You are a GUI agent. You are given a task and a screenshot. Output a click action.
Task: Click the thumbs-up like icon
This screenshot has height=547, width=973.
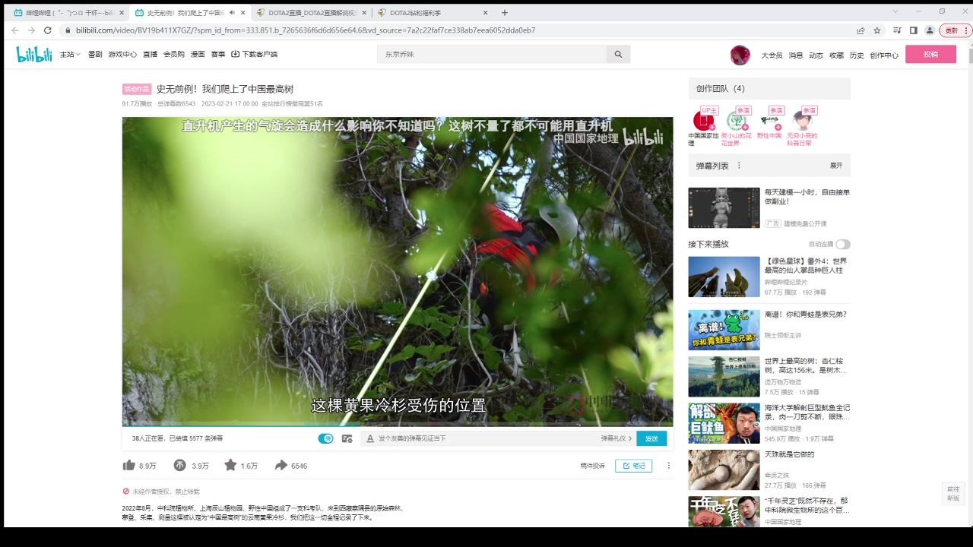tap(129, 465)
